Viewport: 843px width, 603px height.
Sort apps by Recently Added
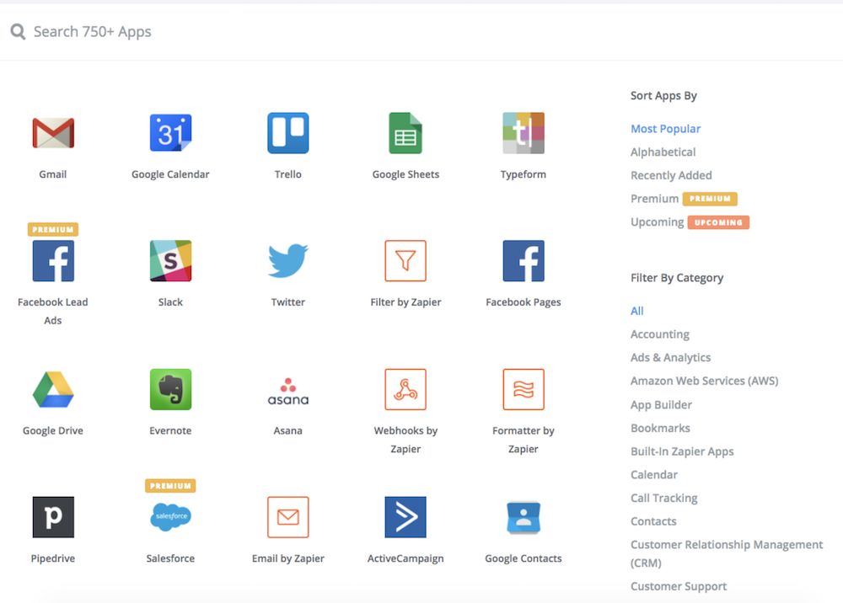[671, 175]
